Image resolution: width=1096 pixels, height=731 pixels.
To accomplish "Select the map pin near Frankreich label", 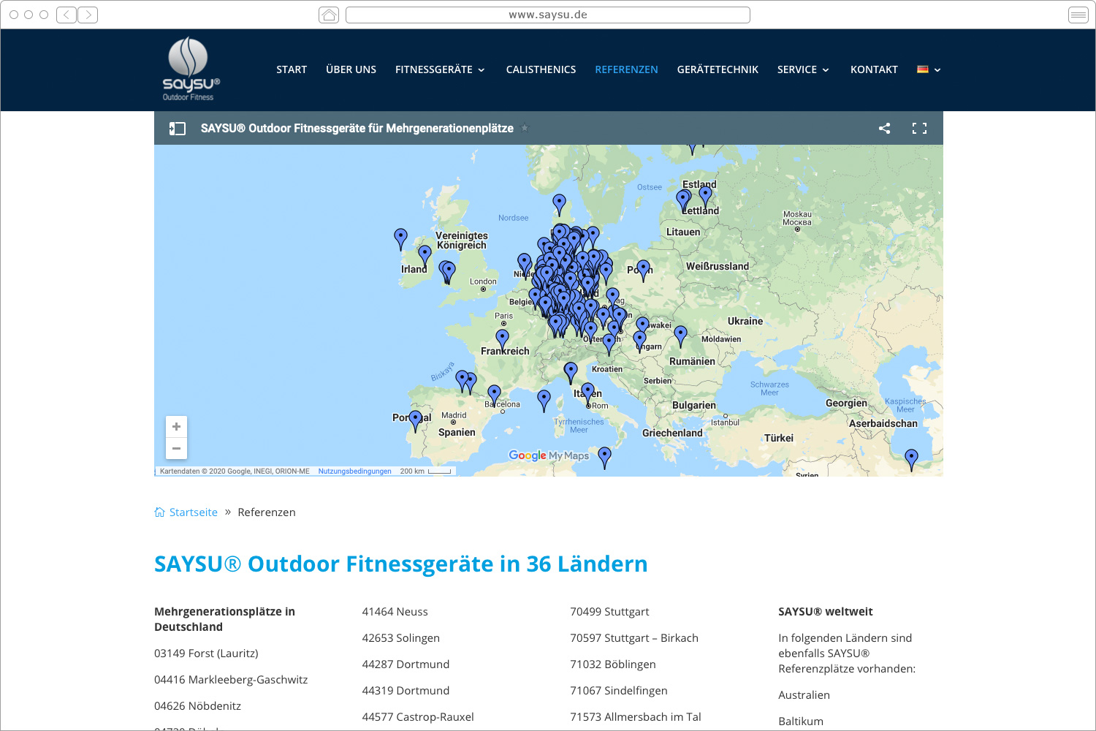I will (x=502, y=339).
